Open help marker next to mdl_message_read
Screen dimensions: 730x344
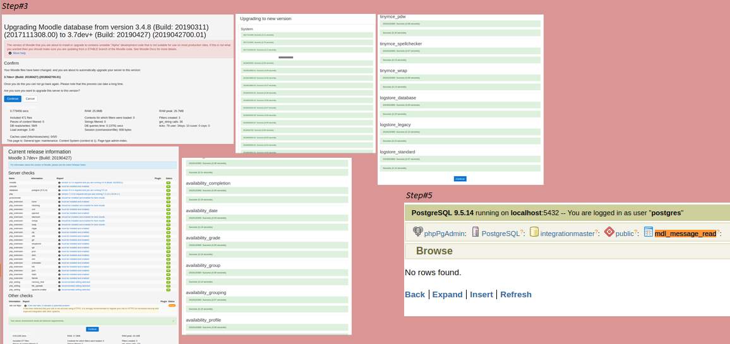[x=718, y=232]
